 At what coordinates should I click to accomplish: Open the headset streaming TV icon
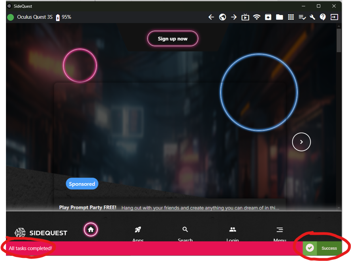pyautogui.click(x=245, y=17)
